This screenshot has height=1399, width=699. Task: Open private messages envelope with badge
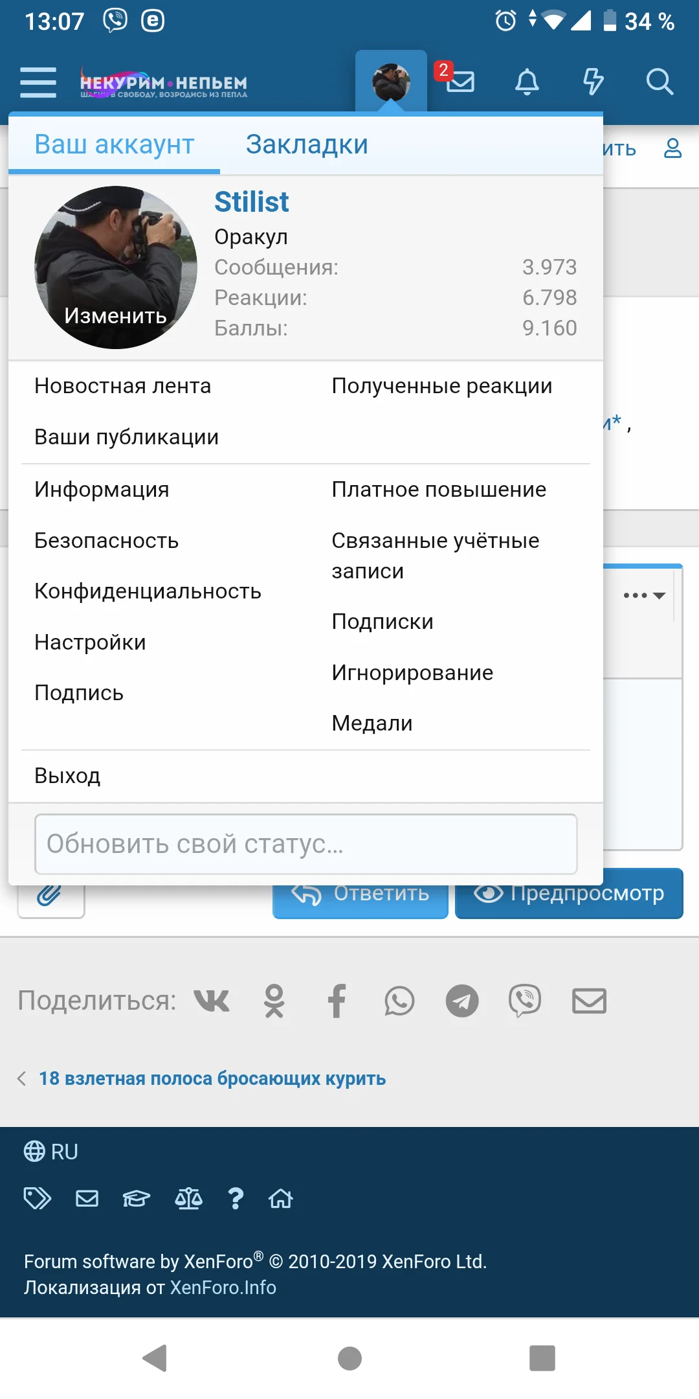tap(460, 82)
